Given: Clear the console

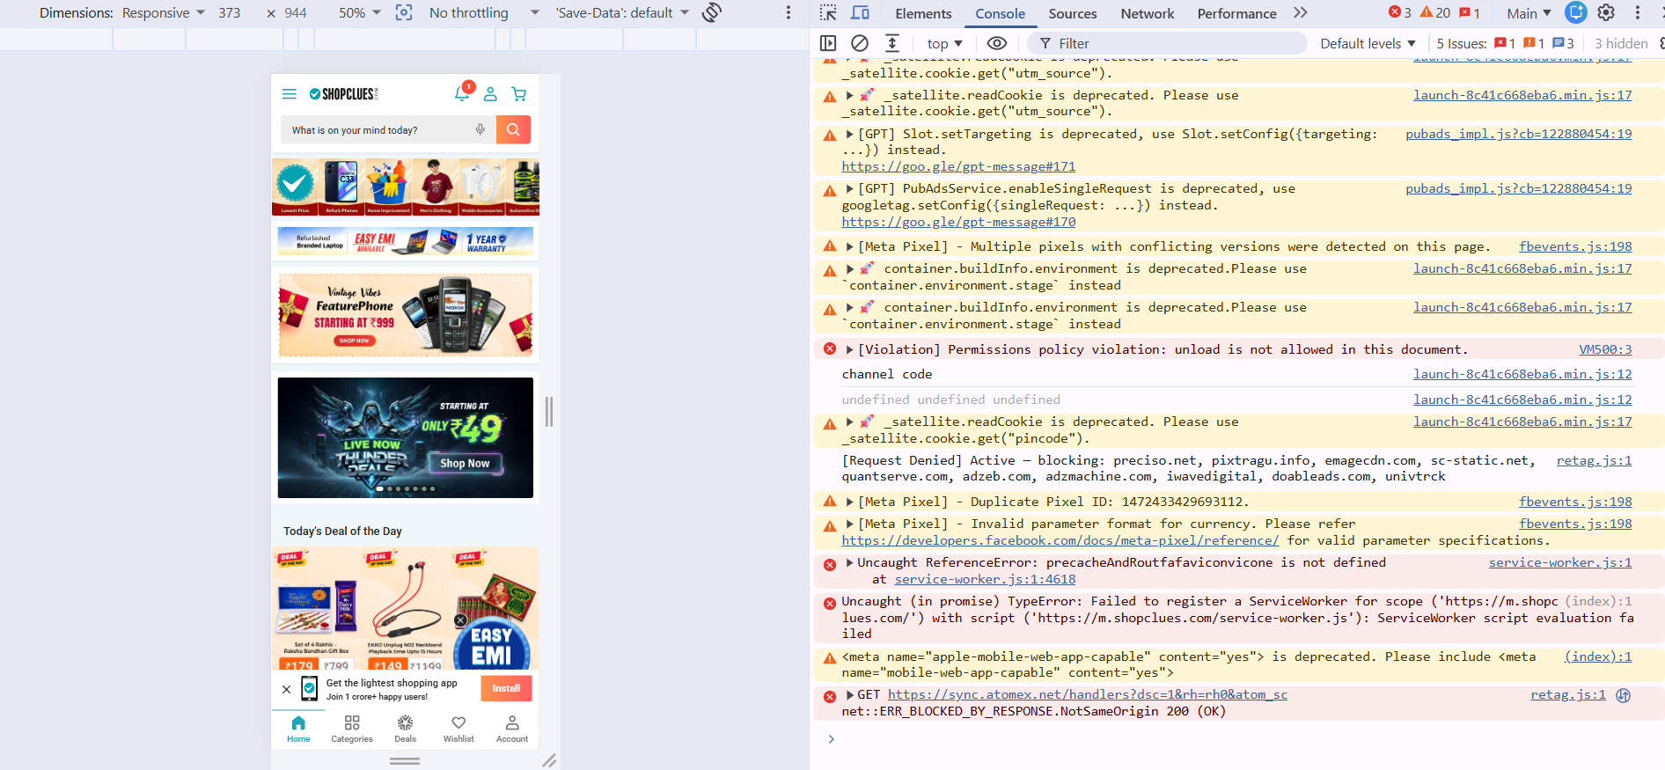Looking at the screenshot, I should [x=860, y=43].
